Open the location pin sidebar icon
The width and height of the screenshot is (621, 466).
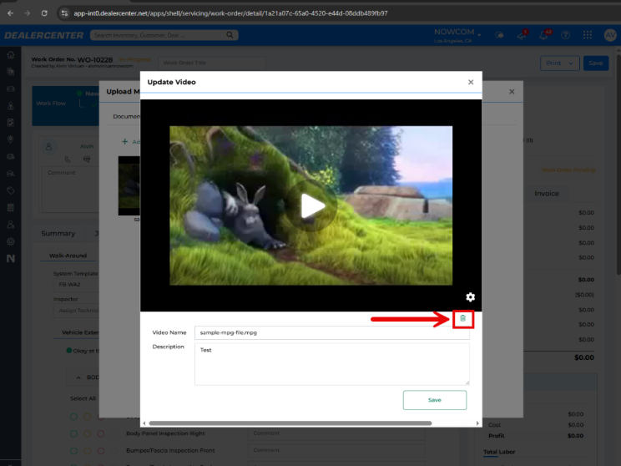pyautogui.click(x=11, y=139)
